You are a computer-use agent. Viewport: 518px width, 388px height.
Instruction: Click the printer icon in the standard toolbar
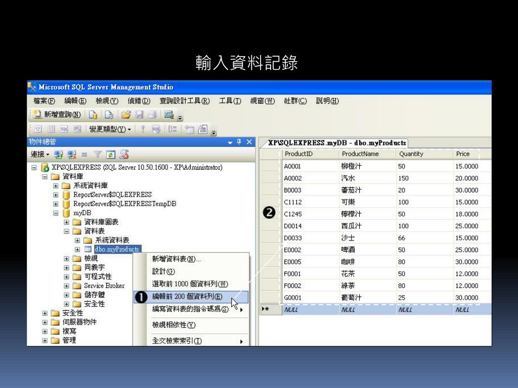[152, 115]
